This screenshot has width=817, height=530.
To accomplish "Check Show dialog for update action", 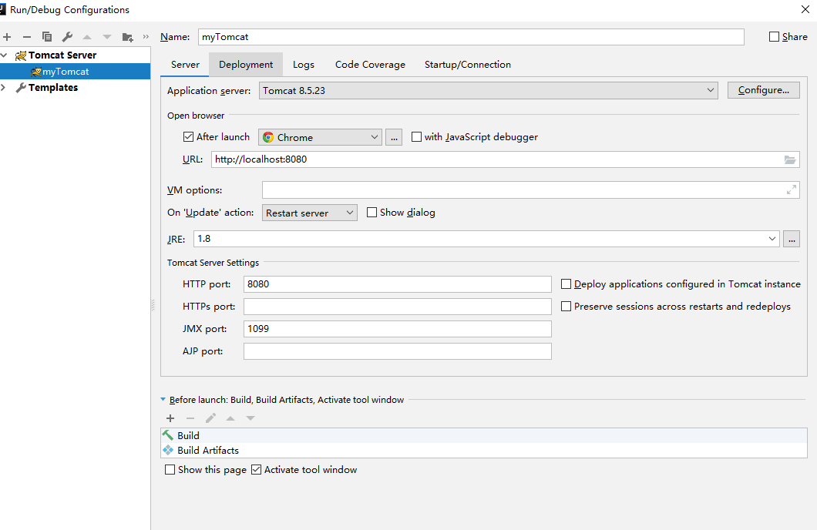I will pos(372,212).
